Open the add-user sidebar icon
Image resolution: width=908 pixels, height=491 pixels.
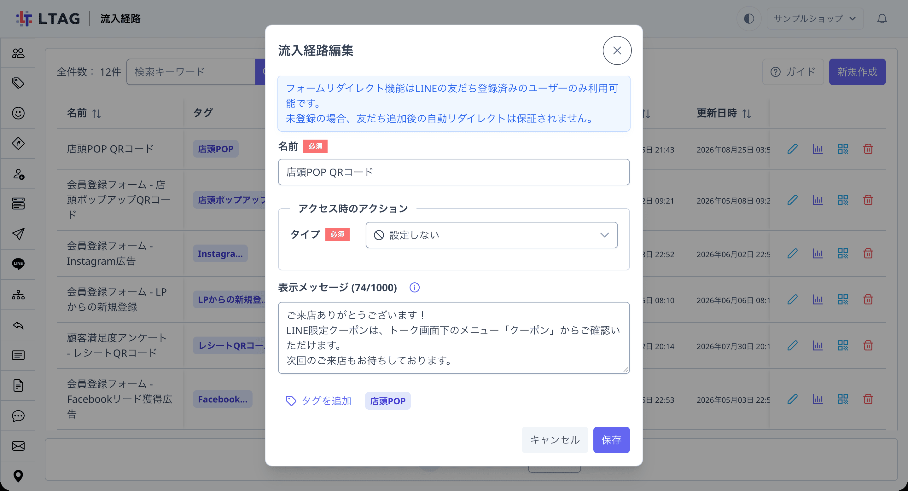point(18,174)
